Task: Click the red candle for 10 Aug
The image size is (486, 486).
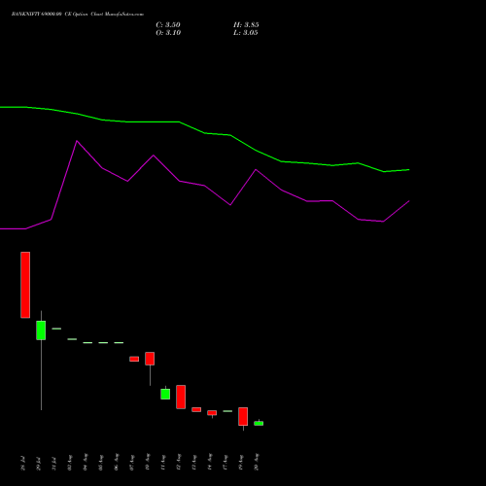Action: (x=150, y=359)
